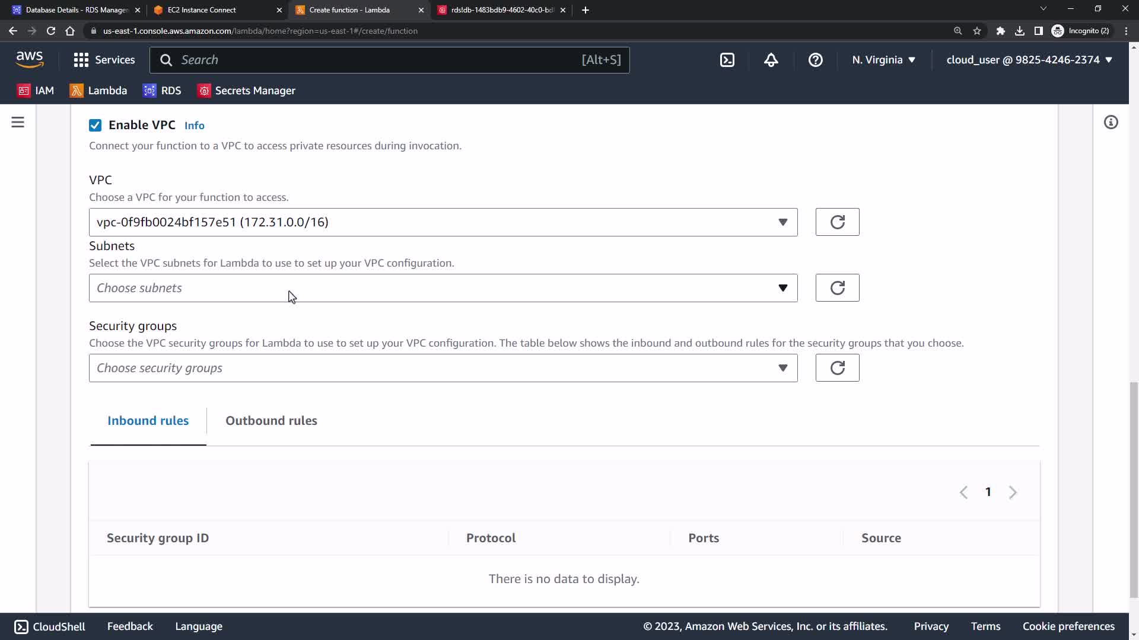
Task: Go to Secrets Manager shortcut
Action: (246, 91)
